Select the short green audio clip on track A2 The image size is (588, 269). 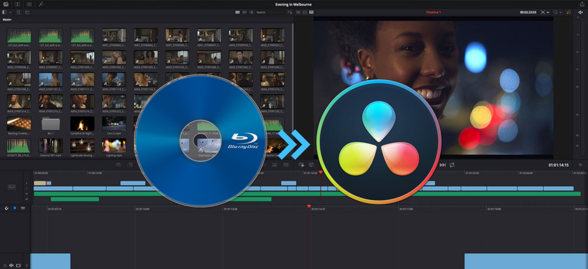click(75, 199)
